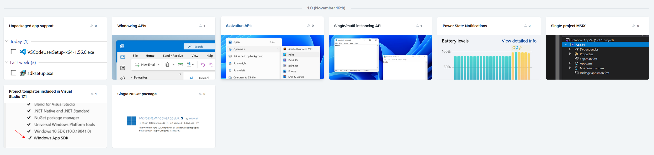
Task: Click the Paint 3D app icon
Action: (285, 60)
